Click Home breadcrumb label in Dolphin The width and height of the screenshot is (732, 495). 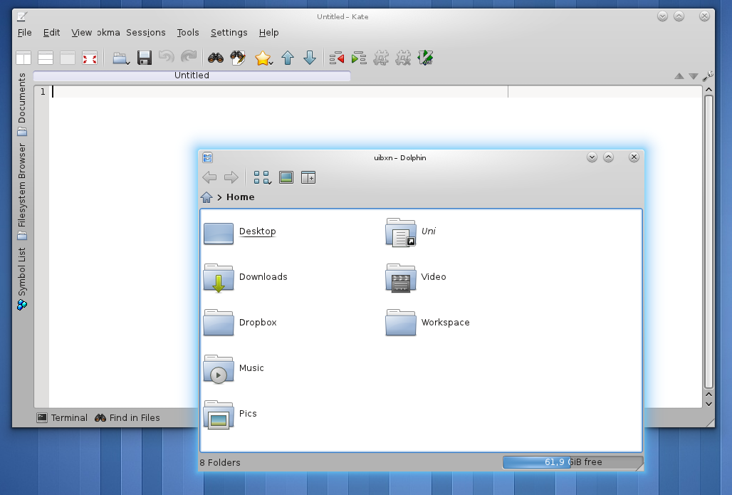(x=241, y=197)
